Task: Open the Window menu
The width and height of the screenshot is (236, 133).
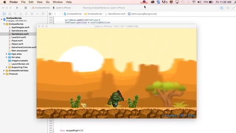Action: pos(58,2)
